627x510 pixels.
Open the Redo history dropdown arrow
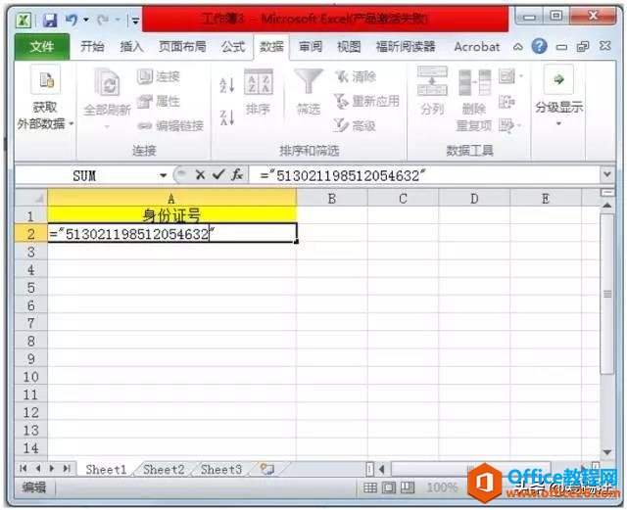point(118,20)
